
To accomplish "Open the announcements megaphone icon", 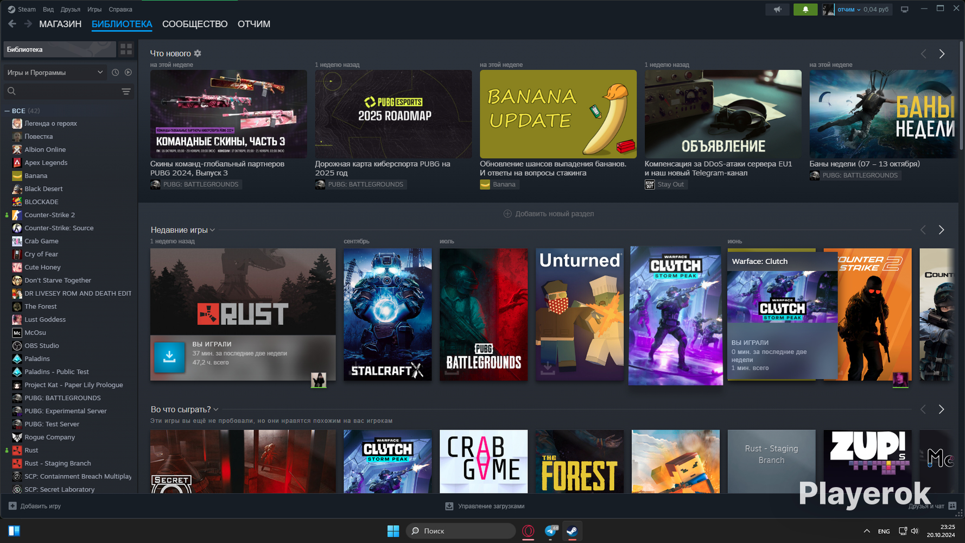I will pos(778,9).
